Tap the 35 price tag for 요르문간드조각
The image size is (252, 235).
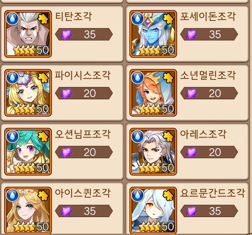pos(209,211)
